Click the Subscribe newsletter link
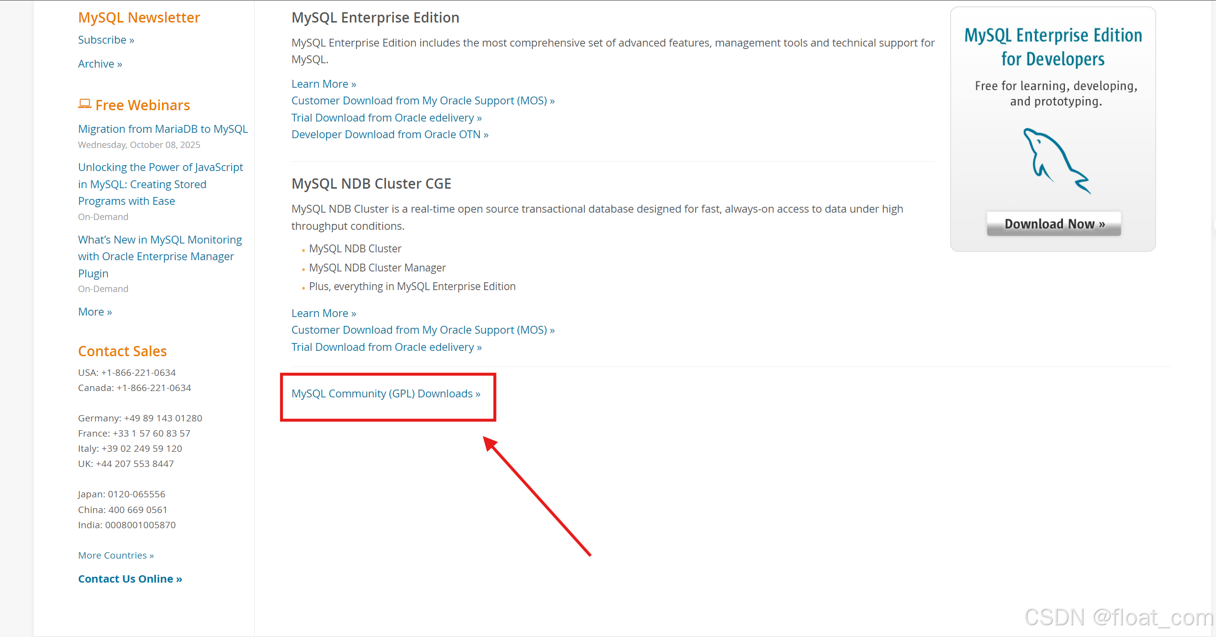 tap(106, 40)
